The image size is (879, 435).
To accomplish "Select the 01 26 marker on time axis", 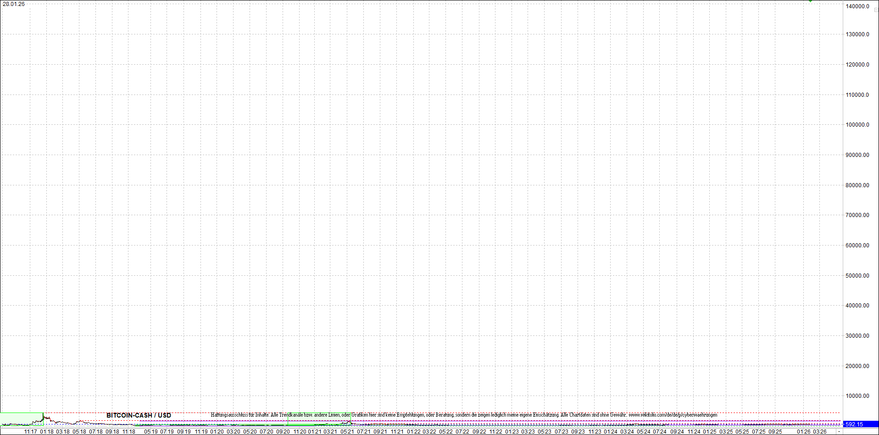I will [x=803, y=432].
